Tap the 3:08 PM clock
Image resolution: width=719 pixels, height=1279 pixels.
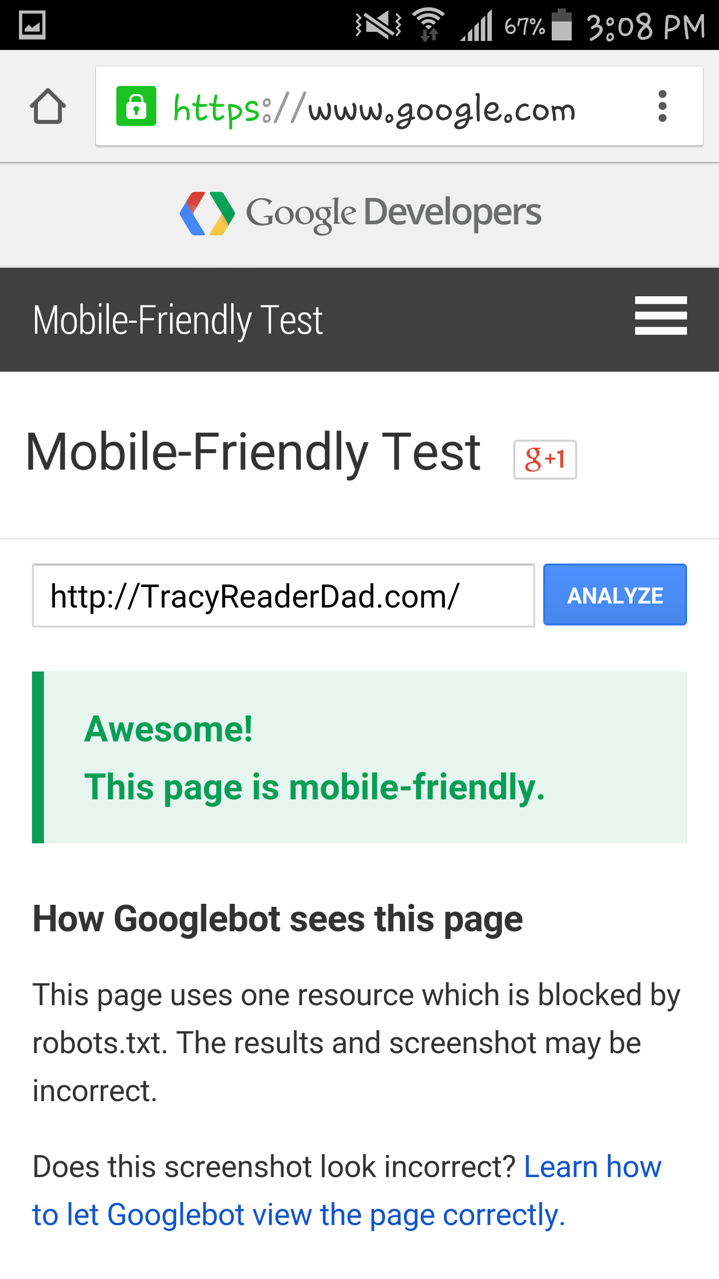coord(646,27)
